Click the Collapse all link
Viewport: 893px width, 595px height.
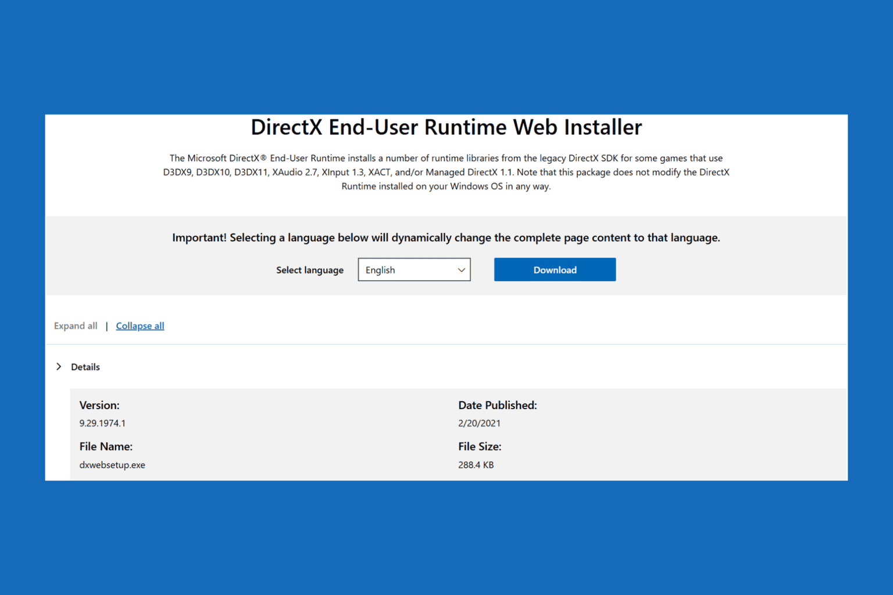point(140,326)
